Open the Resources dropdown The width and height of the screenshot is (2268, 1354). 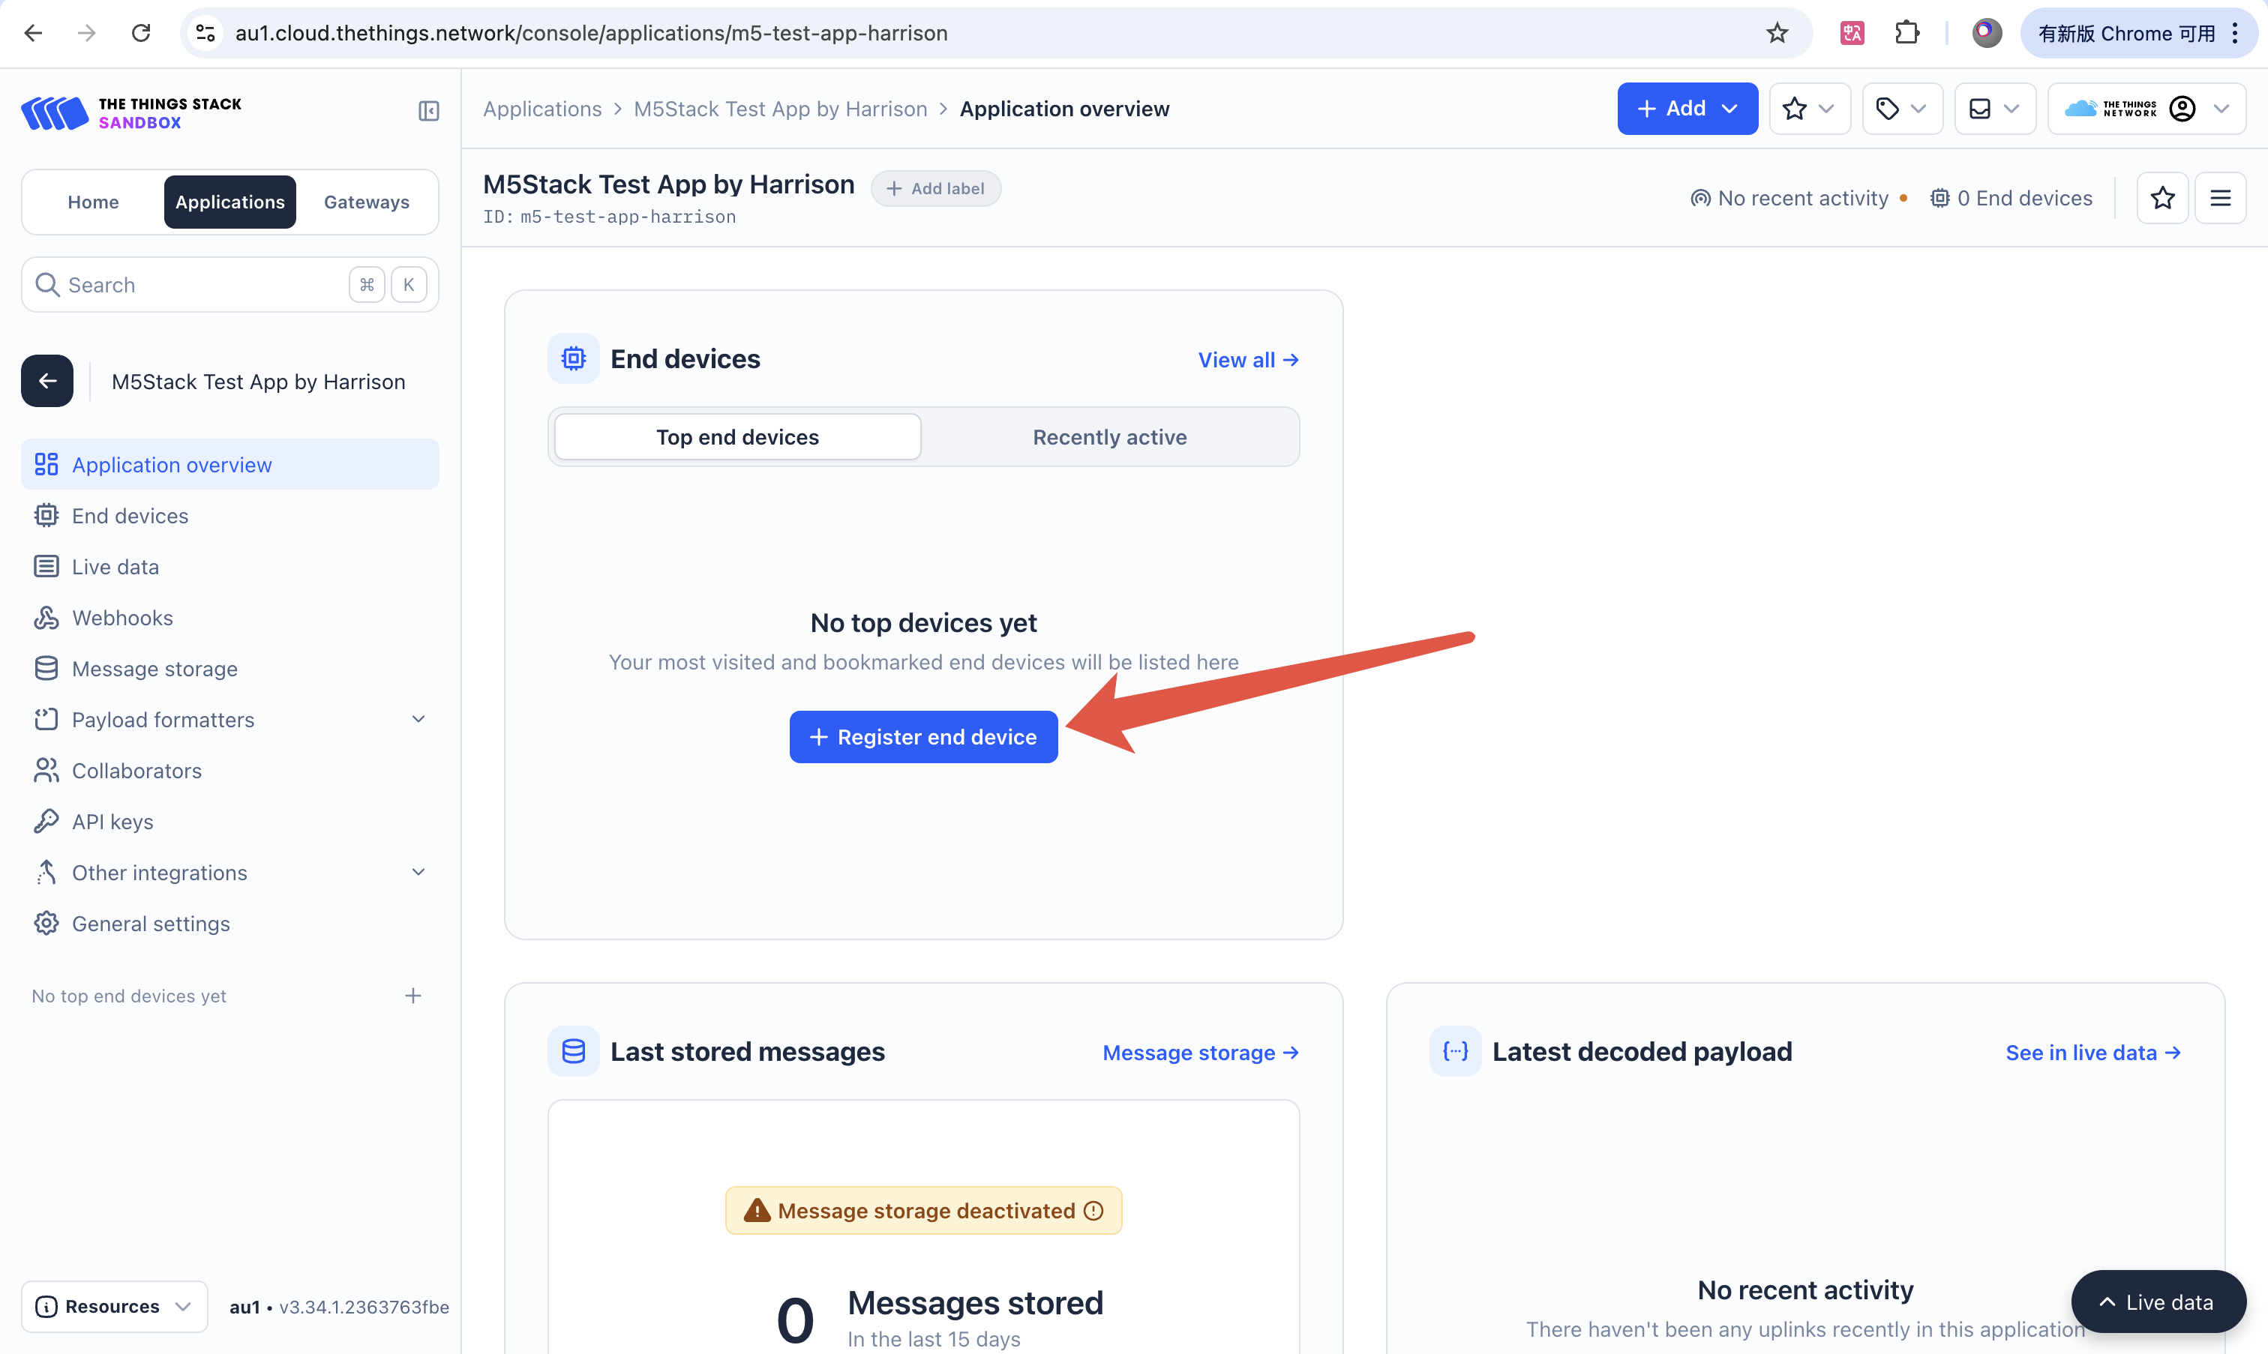pos(114,1307)
